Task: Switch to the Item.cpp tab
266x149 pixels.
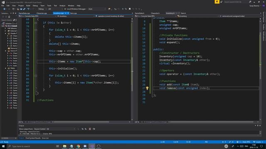Action: point(74,13)
